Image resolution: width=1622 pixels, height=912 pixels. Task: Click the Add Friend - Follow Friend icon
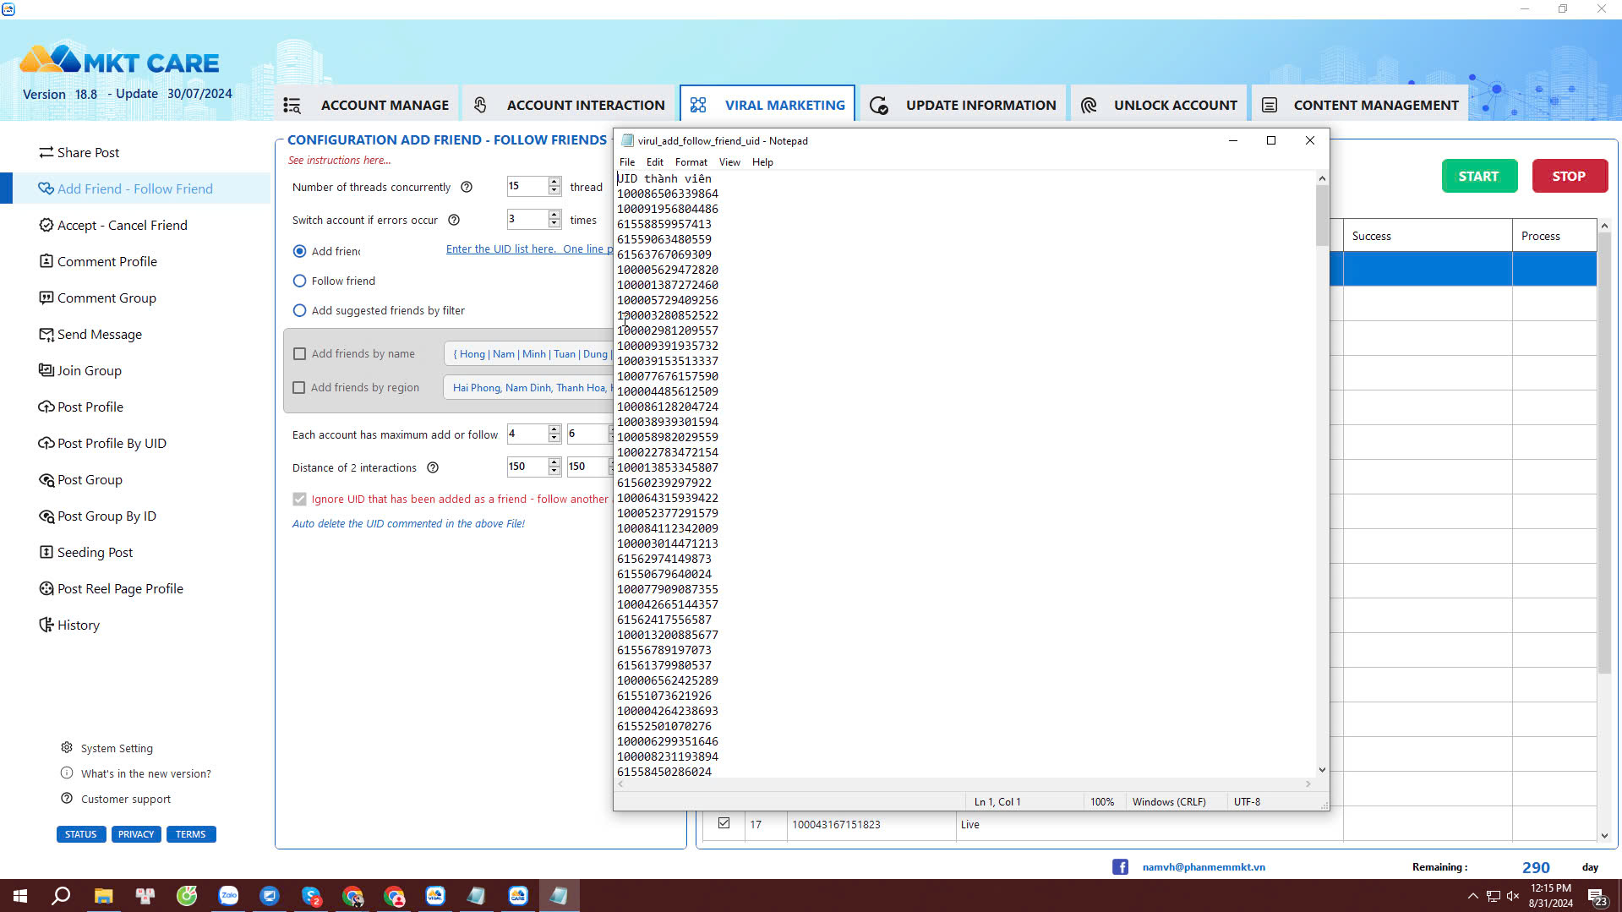tap(46, 188)
